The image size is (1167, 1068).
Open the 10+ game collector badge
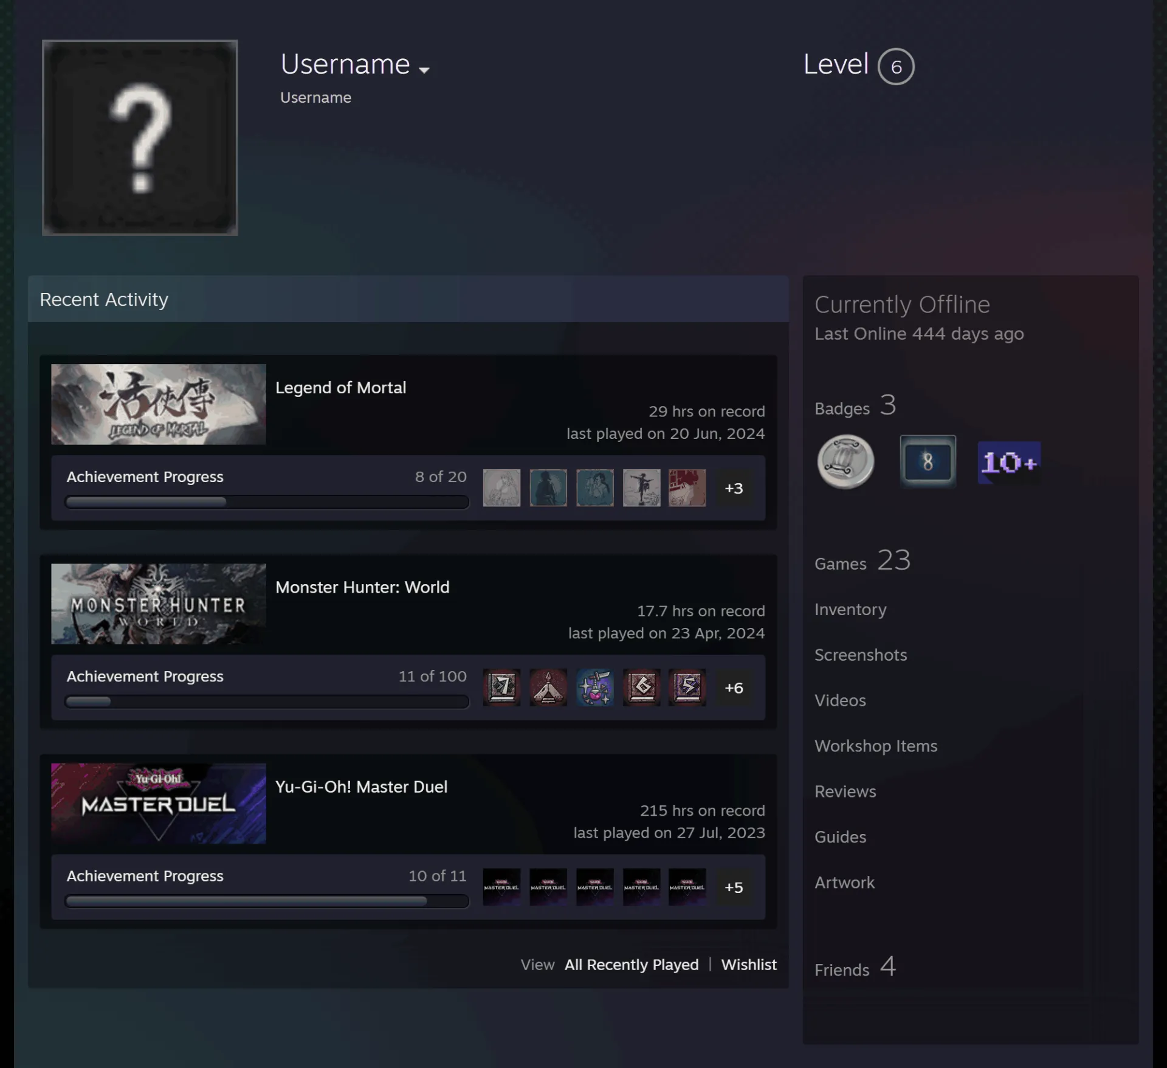1009,463
